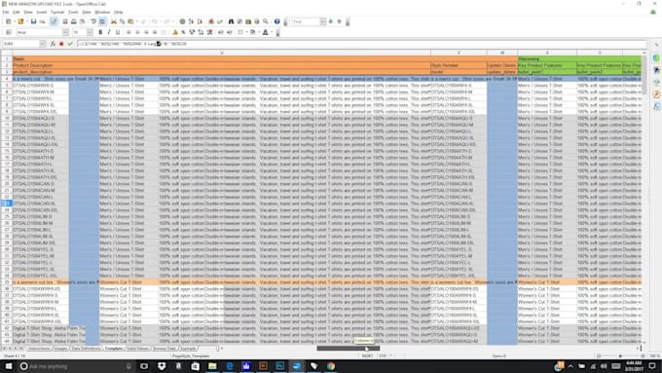This screenshot has height=373, width=662.
Task: Click the Sort Ascending icon
Action: click(x=191, y=21)
